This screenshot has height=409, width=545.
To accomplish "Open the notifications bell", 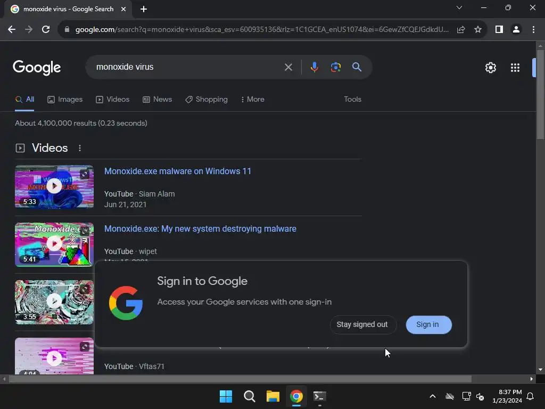I will 531,396.
